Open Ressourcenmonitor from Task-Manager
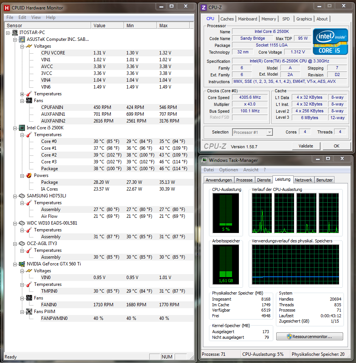 (310, 337)
